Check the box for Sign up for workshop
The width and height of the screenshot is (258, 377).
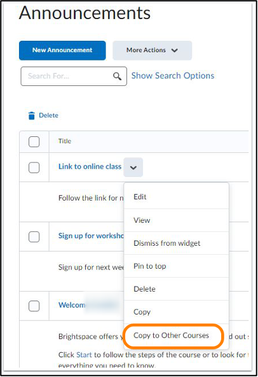(x=34, y=237)
